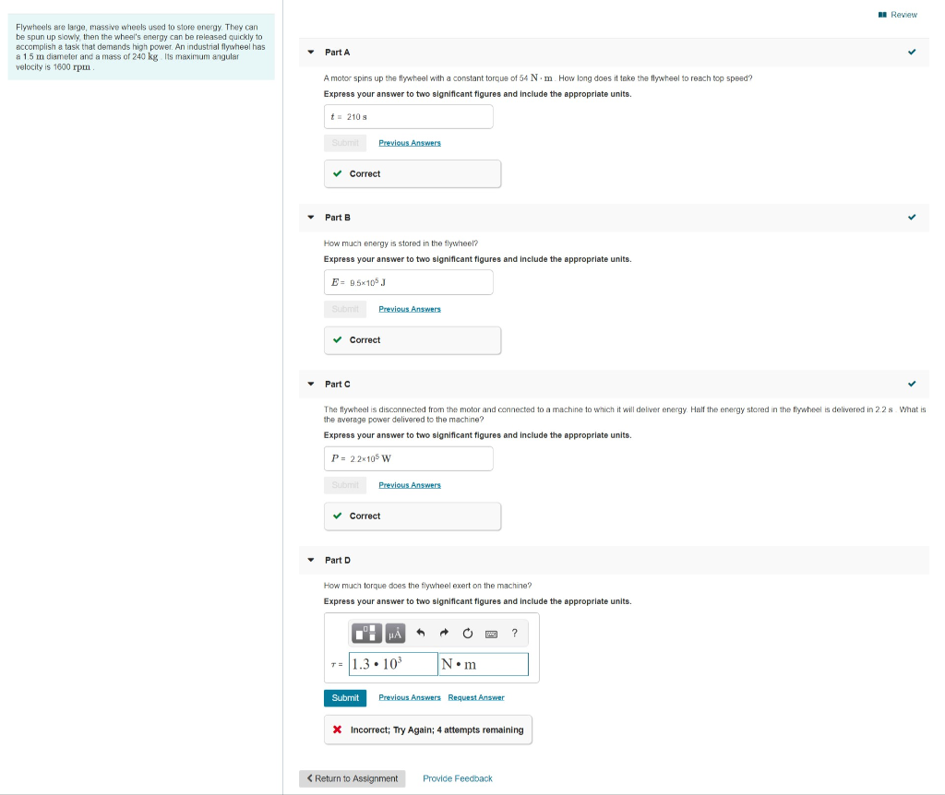The image size is (945, 795).
Task: Open the templates tool in answer toolbar
Action: pos(366,633)
